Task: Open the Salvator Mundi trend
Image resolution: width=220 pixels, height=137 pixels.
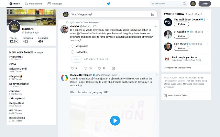Action: pyautogui.click(x=18, y=68)
